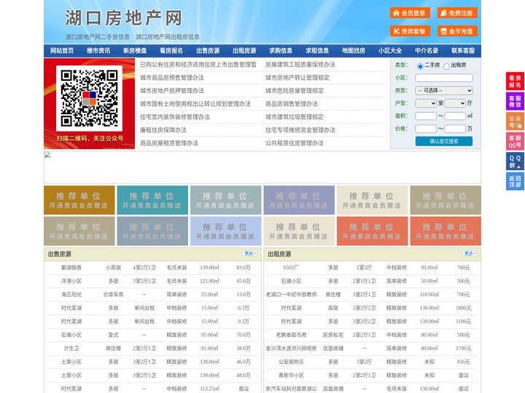Click the 免费注册 free registration button

click(457, 13)
